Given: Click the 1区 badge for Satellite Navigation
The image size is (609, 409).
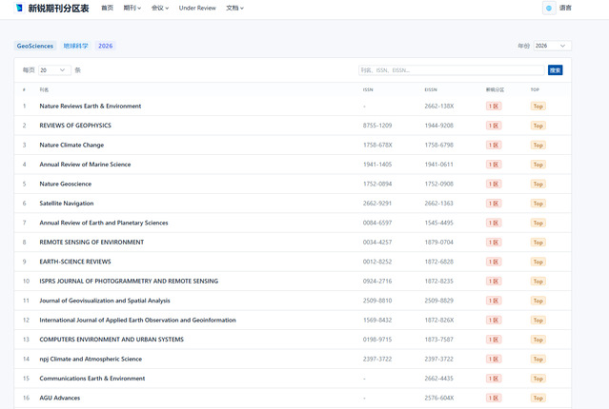Looking at the screenshot, I should (x=493, y=203).
